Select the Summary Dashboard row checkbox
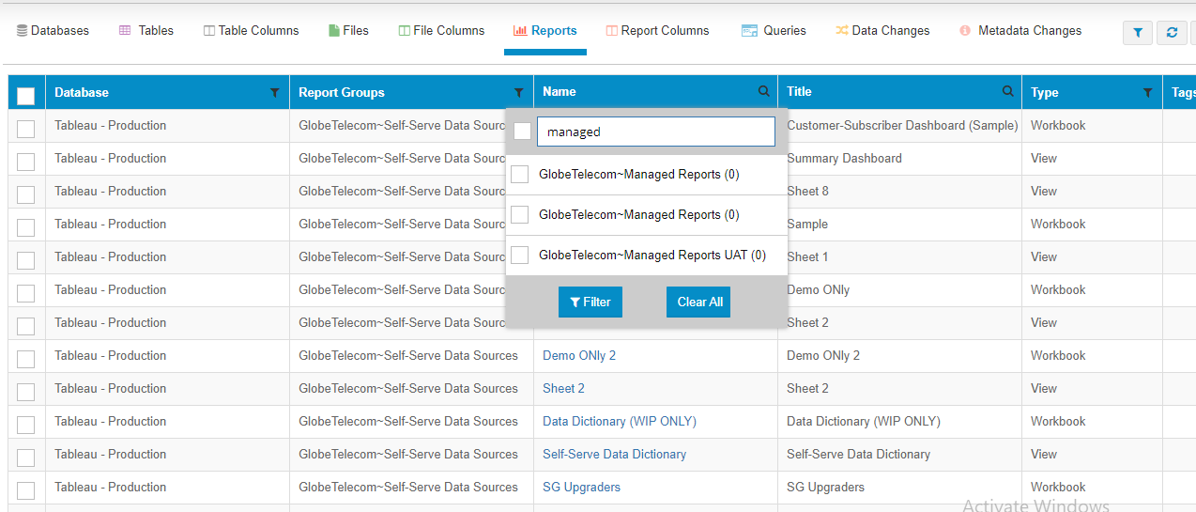The height and width of the screenshot is (512, 1196). 26,162
